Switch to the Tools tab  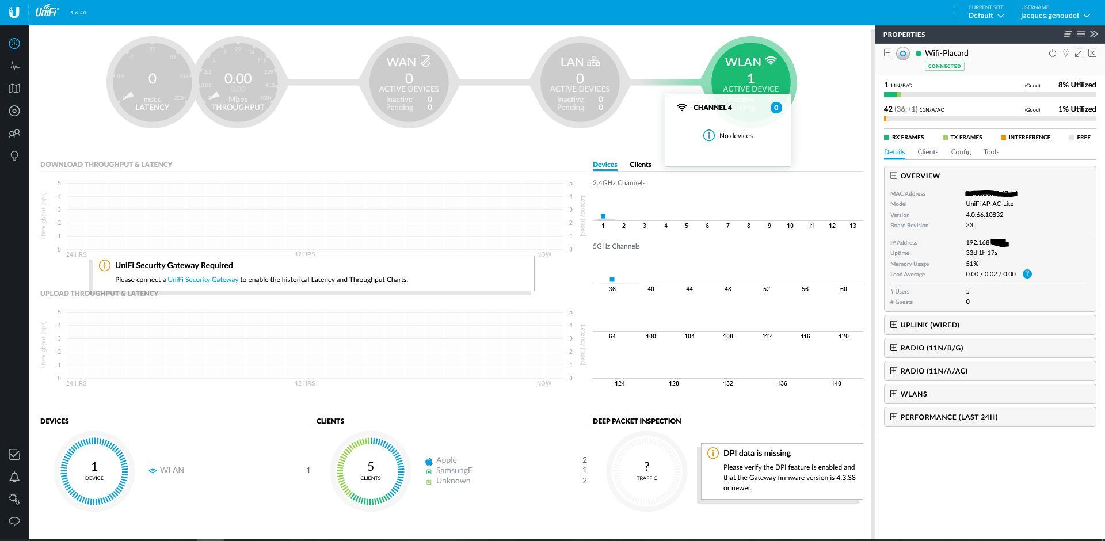[x=991, y=152]
